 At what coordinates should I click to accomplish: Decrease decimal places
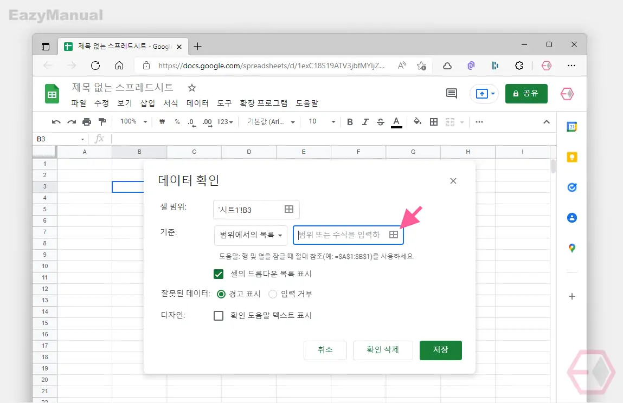tap(192, 122)
